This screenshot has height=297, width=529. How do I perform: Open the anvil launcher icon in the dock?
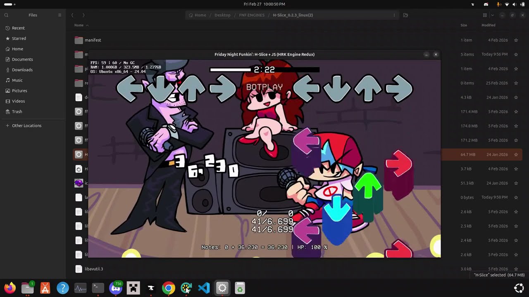coord(151,288)
